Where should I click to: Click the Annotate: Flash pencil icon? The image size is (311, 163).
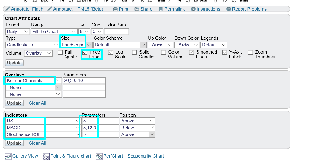[8, 9]
